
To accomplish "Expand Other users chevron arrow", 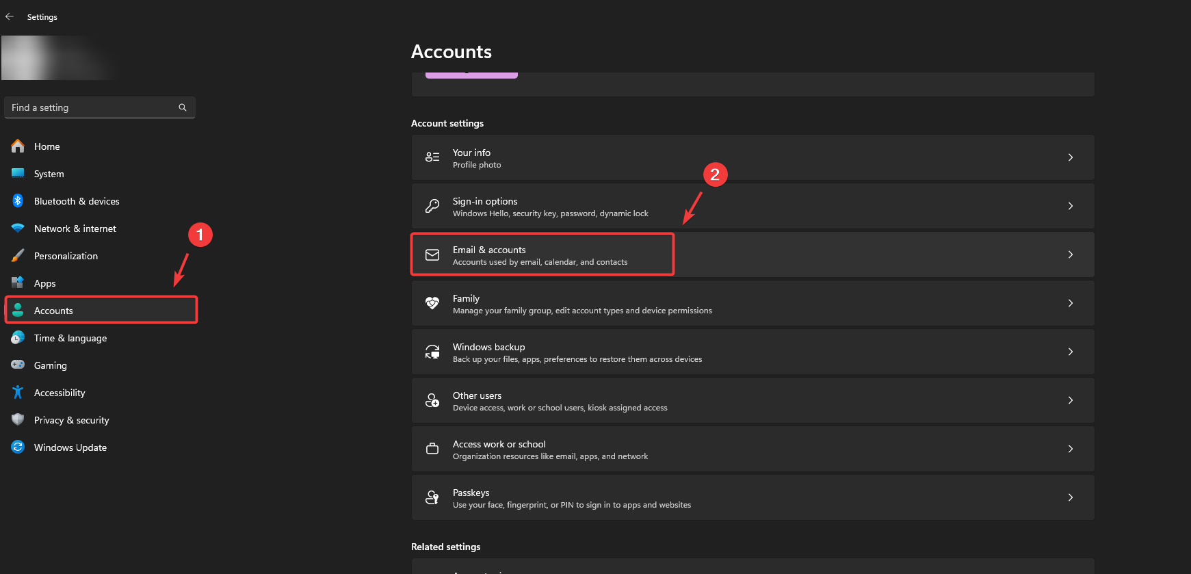I will point(1071,400).
